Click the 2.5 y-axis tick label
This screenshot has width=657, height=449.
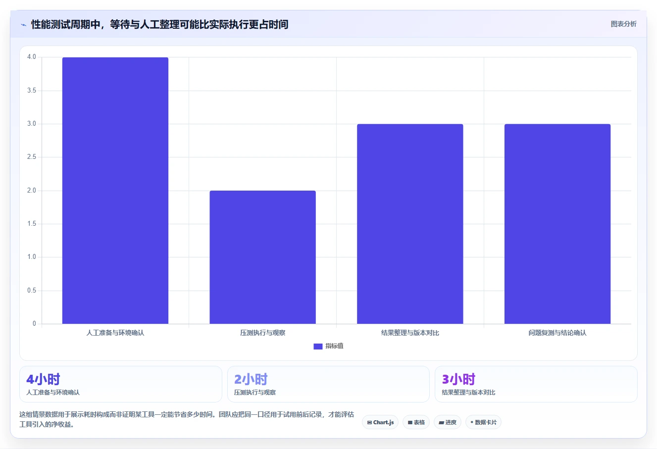pyautogui.click(x=32, y=157)
